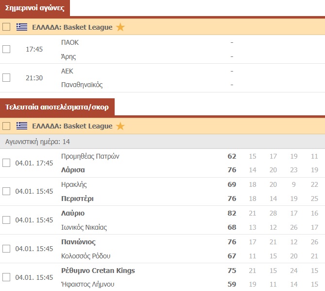Click team name Προμηθέας Πατρών
The height and width of the screenshot is (291, 325).
[90, 156]
